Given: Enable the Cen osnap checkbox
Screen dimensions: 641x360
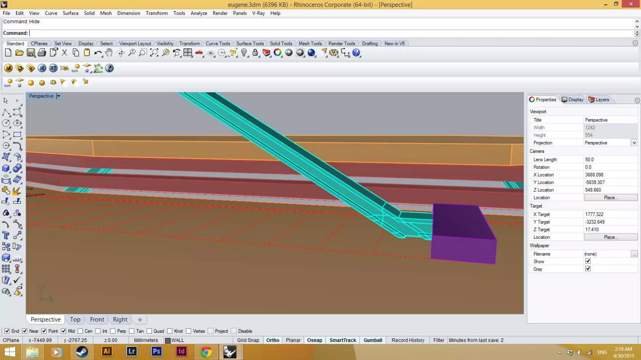Looking at the screenshot, I should (x=80, y=331).
